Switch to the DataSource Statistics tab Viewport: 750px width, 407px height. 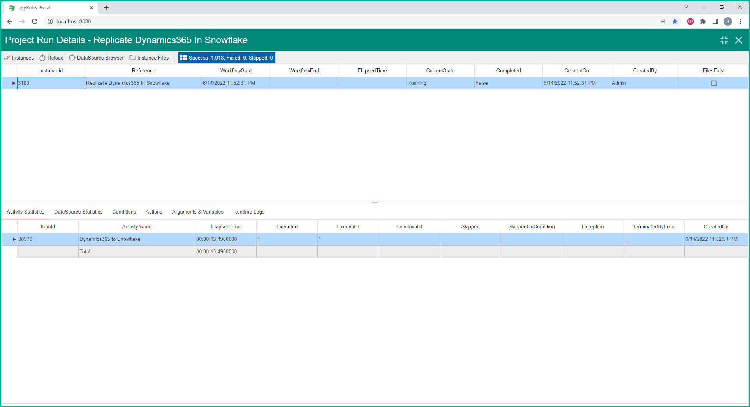tap(78, 212)
